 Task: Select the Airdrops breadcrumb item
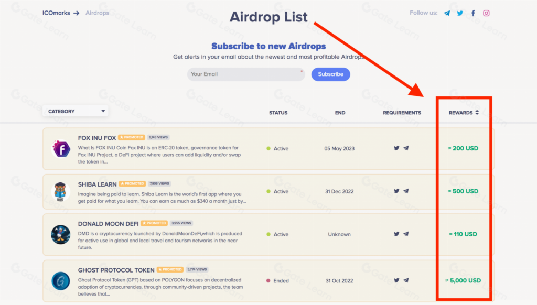[97, 13]
